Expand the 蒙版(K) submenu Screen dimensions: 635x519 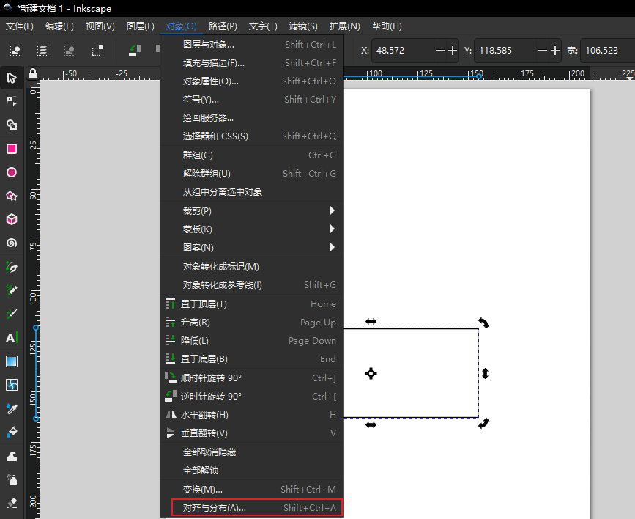pyautogui.click(x=251, y=229)
